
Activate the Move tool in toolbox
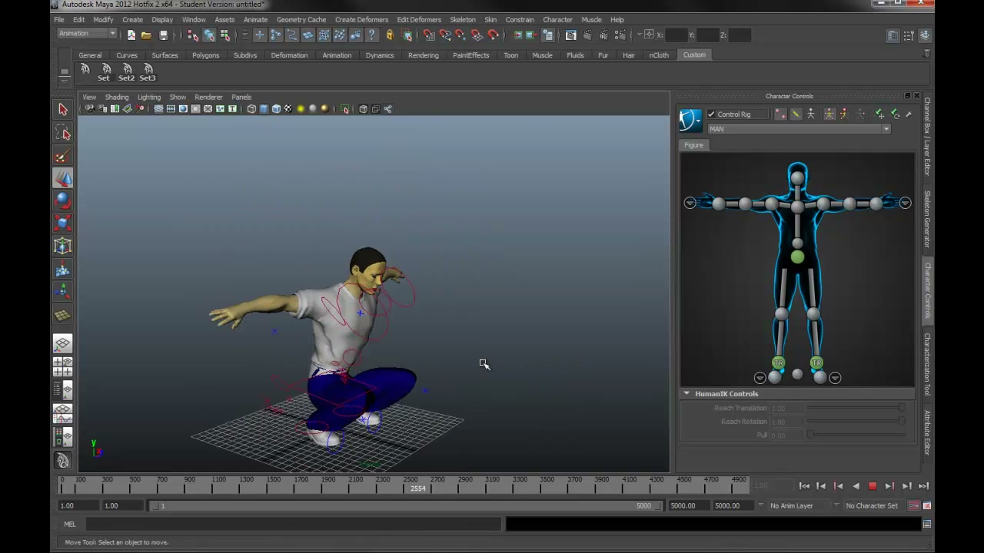(x=63, y=179)
